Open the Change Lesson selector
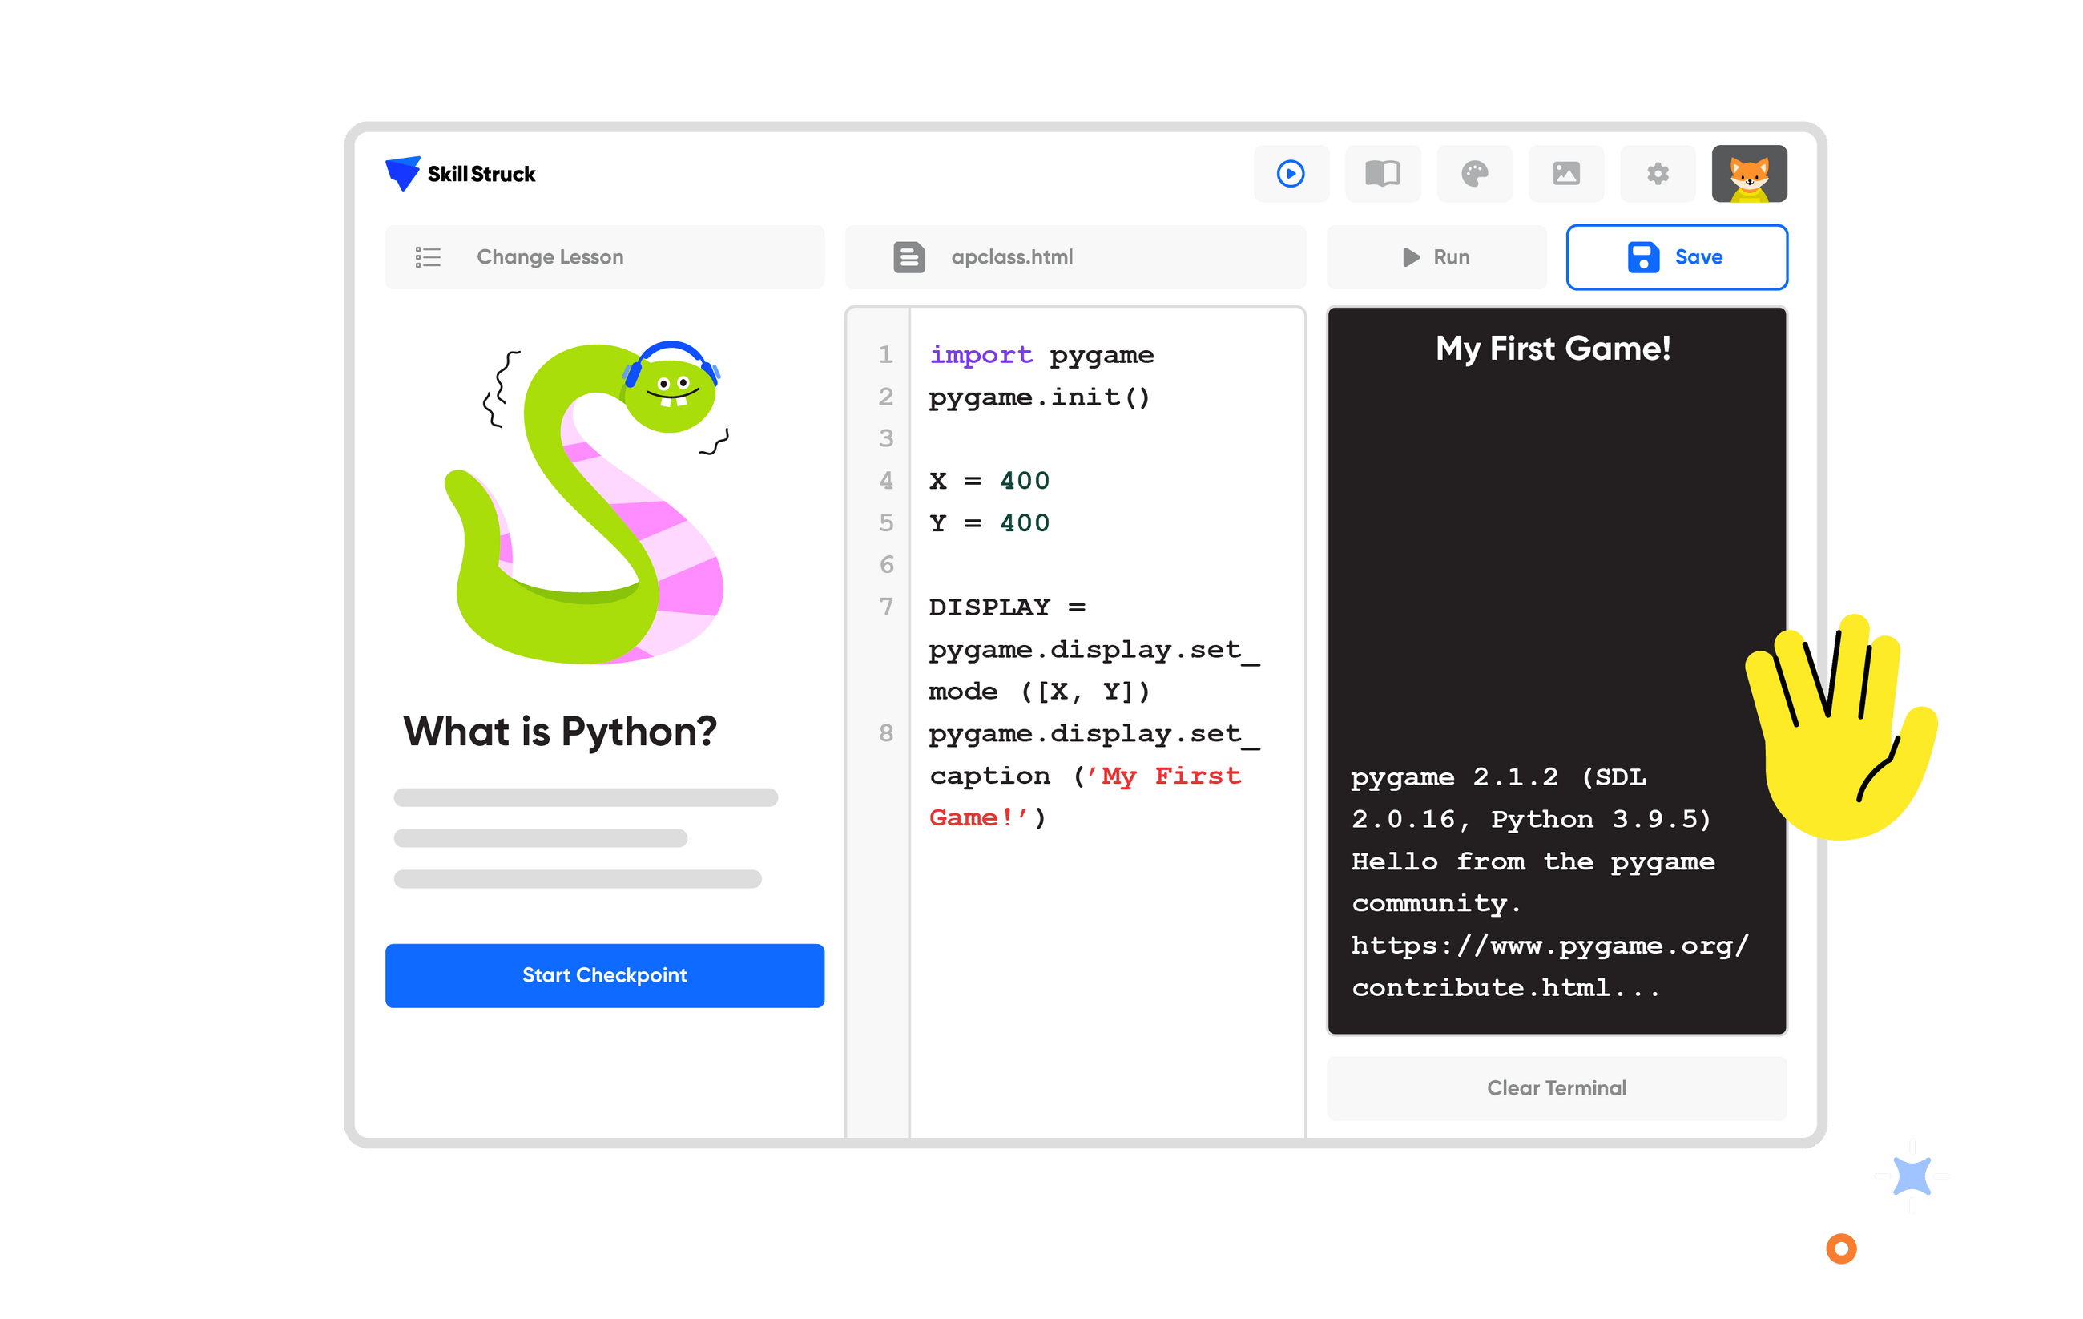 [604, 257]
